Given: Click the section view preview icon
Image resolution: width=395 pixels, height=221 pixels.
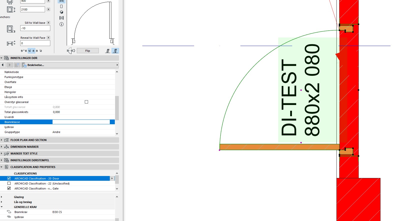Looking at the screenshot, I should 62,18.
